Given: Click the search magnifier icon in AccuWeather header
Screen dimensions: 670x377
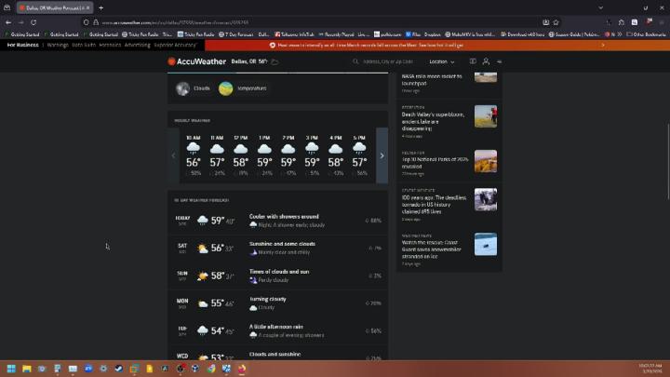Looking at the screenshot, I should coord(356,61).
